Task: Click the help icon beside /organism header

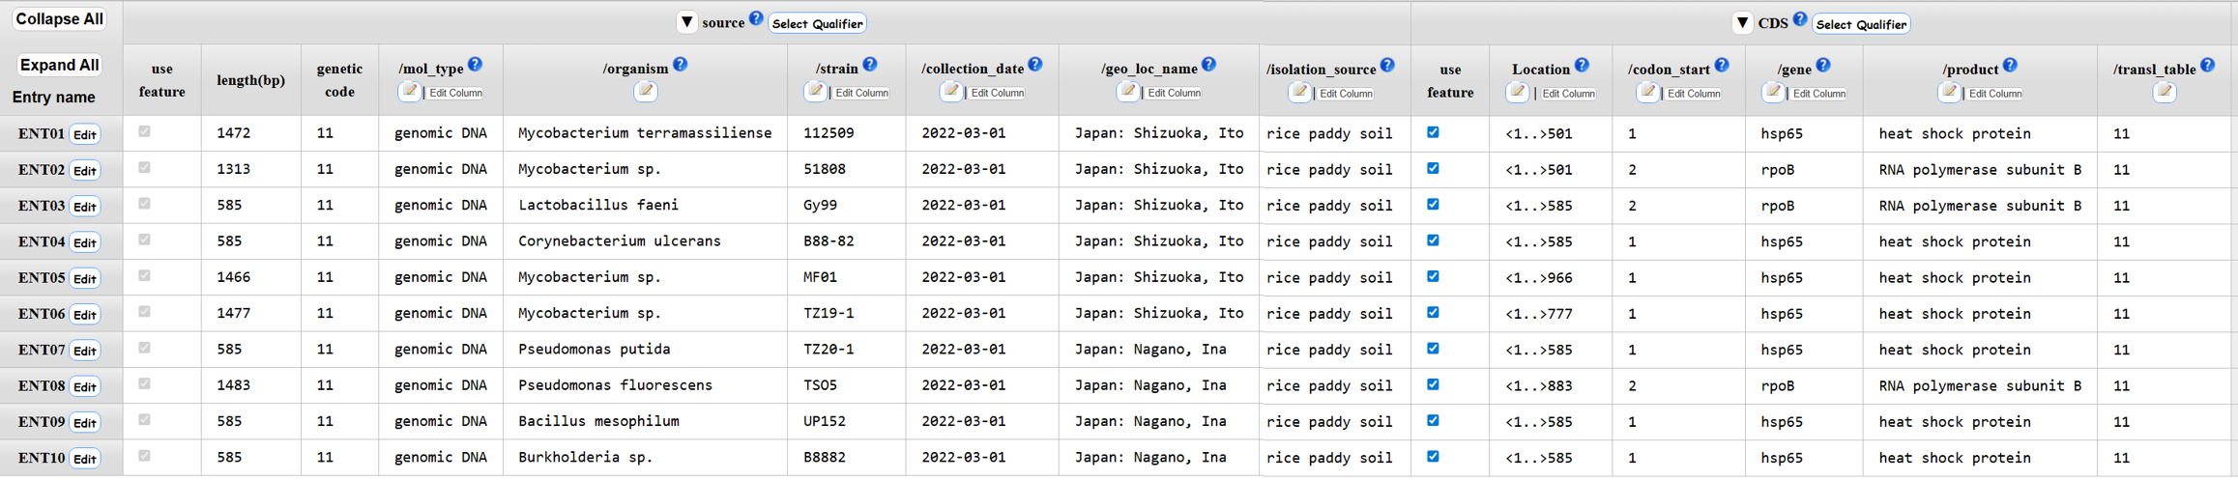Action: (x=680, y=65)
